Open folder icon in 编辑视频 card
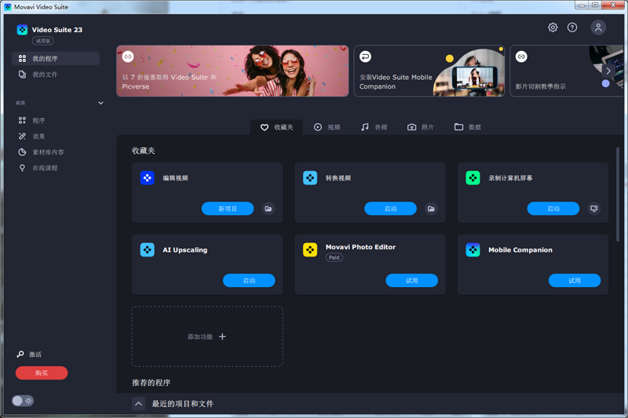This screenshot has height=418, width=628. pyautogui.click(x=268, y=209)
